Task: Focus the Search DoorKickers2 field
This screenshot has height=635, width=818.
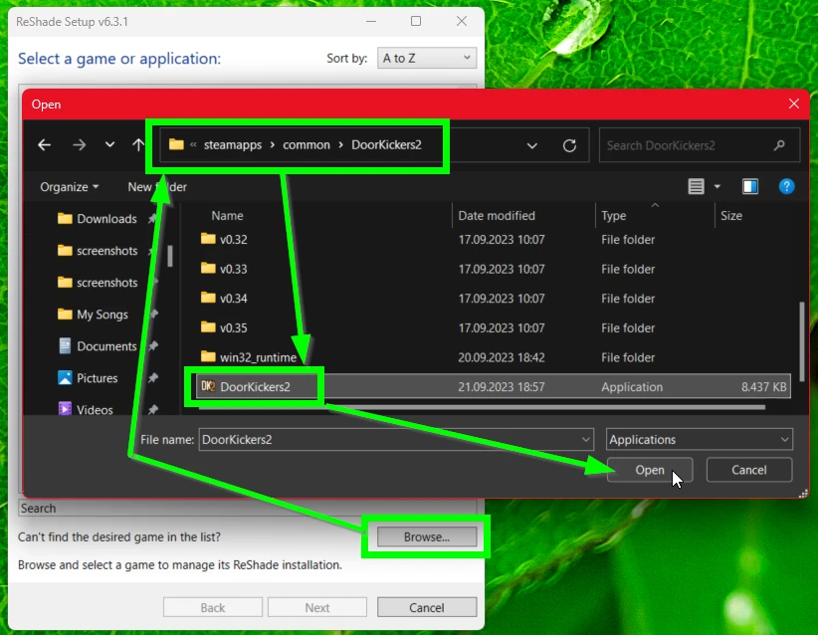Action: click(x=699, y=145)
